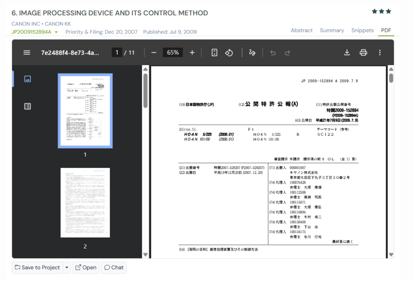Open the hamburger menu in PDF toolbar

(x=27, y=52)
